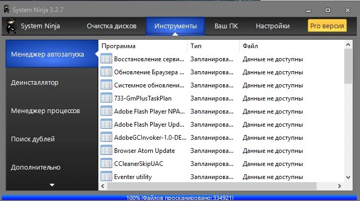The image size is (360, 201).
Task: Click vertical scrollbar up arrow
Action: [348, 44]
